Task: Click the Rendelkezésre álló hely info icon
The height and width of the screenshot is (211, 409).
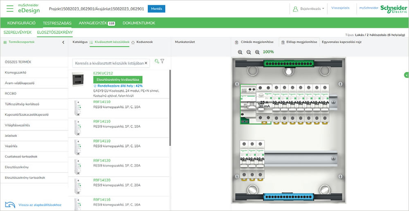Action: pyautogui.click(x=94, y=86)
